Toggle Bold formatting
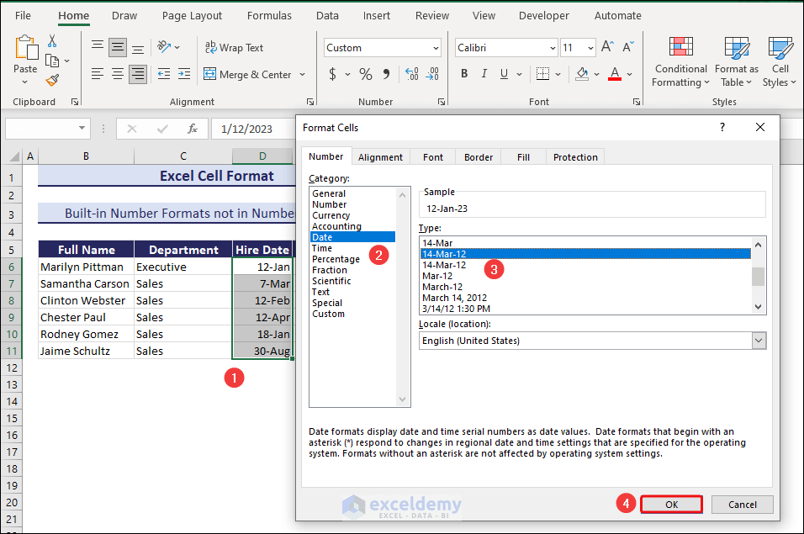This screenshot has height=534, width=804. click(x=464, y=75)
